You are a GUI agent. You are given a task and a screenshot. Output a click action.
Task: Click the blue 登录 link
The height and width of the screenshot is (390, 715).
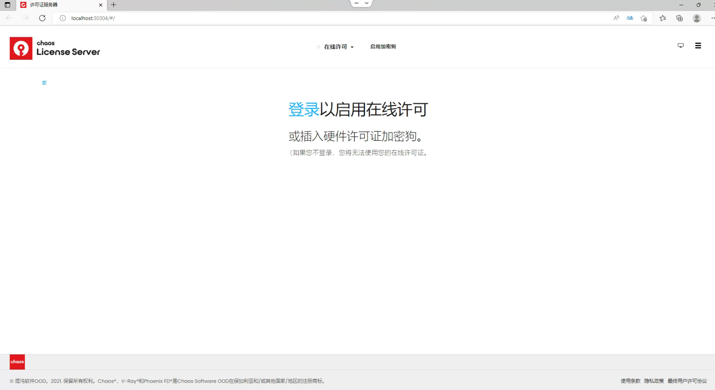(x=304, y=109)
